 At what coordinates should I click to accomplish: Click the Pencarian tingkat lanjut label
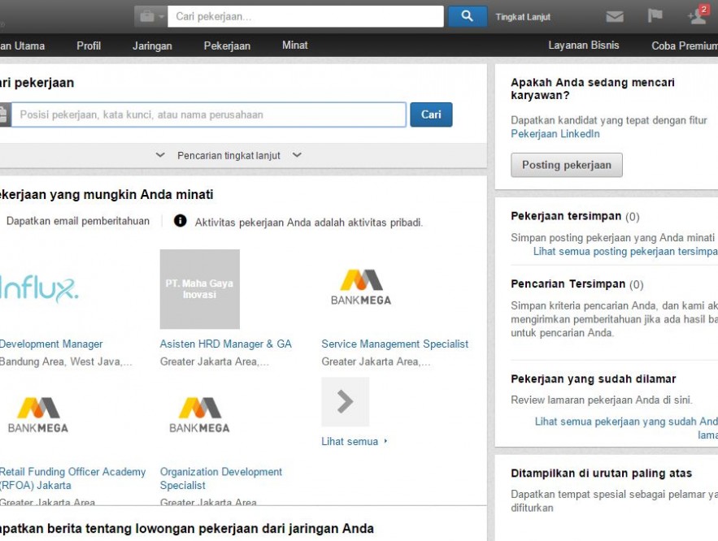tap(228, 155)
